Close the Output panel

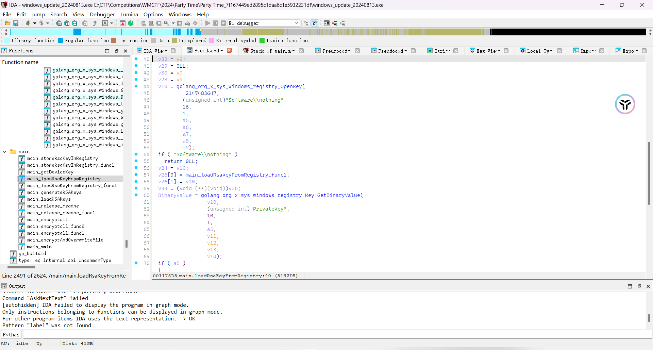[x=648, y=286]
